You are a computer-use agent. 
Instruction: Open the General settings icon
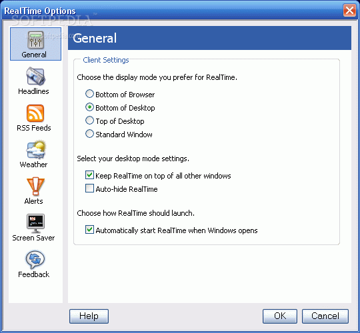pyautogui.click(x=35, y=40)
